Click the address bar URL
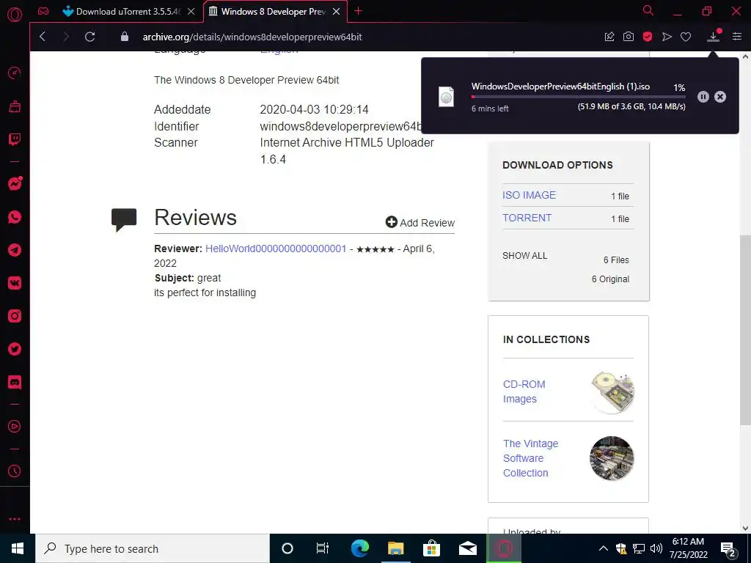751x563 pixels. (x=252, y=37)
